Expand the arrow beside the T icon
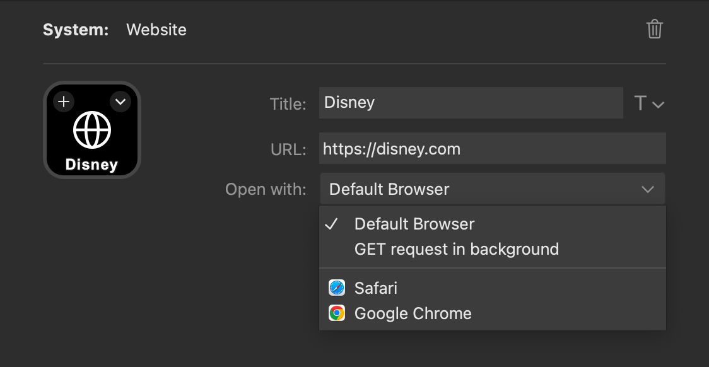Screen dimensions: 709x367 coord(658,105)
